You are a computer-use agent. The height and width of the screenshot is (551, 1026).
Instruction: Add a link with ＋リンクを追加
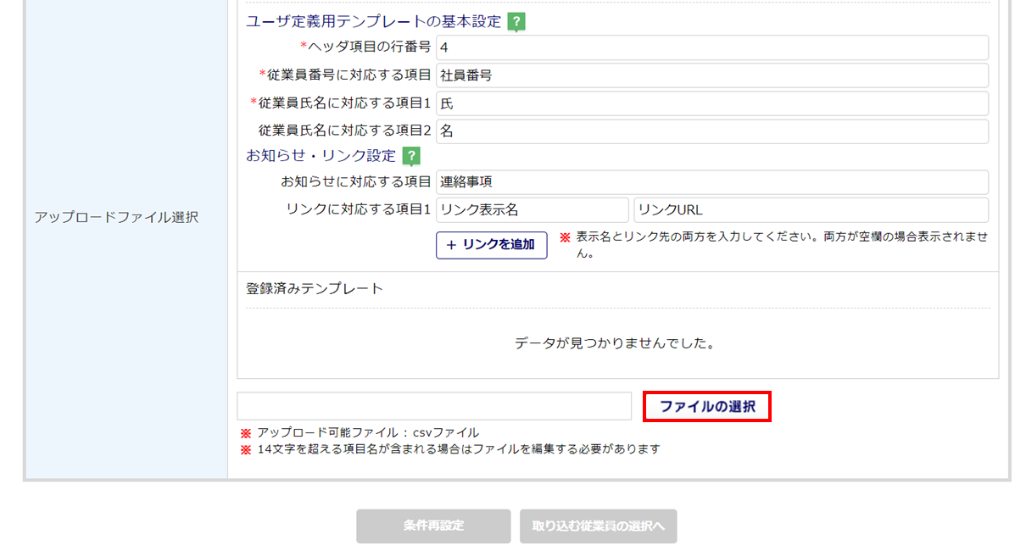(x=492, y=245)
